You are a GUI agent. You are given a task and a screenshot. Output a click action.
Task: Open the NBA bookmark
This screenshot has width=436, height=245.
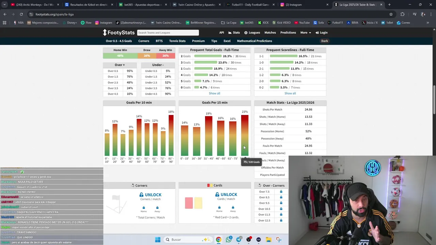coord(18,23)
